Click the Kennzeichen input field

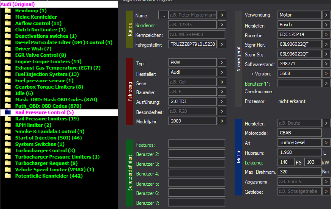pos(197,34)
